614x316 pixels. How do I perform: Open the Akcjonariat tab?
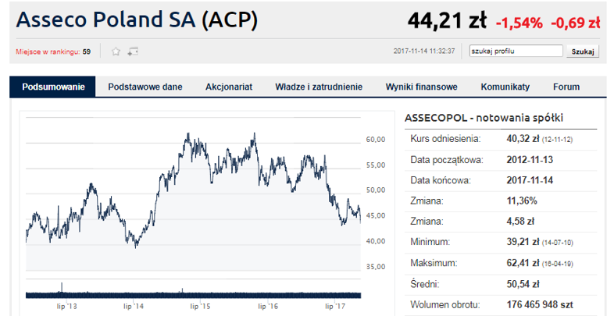[229, 87]
